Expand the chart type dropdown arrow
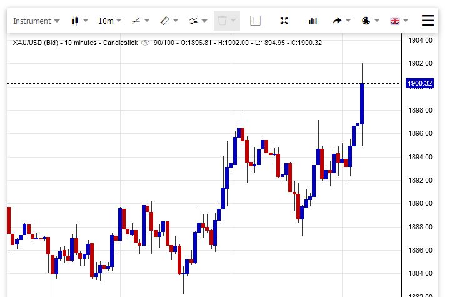452x297 pixels. pos(86,20)
